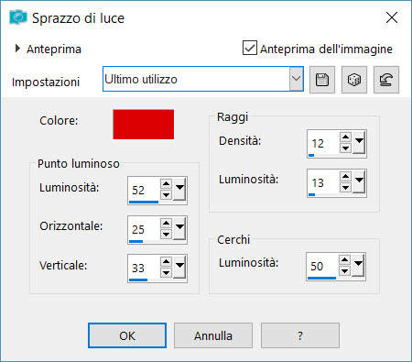Toggle Anteprima dell'immagine checkbox
412x362 pixels.
(250, 48)
